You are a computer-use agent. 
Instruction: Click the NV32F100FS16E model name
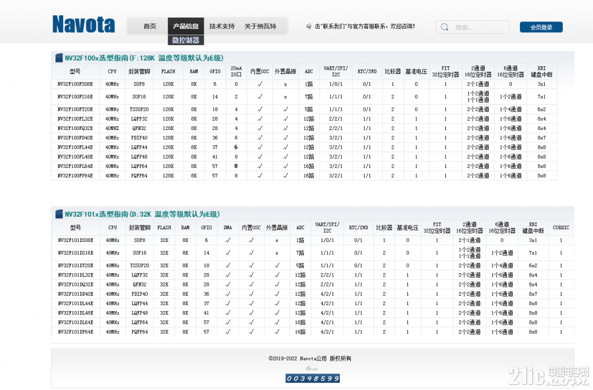pos(75,97)
